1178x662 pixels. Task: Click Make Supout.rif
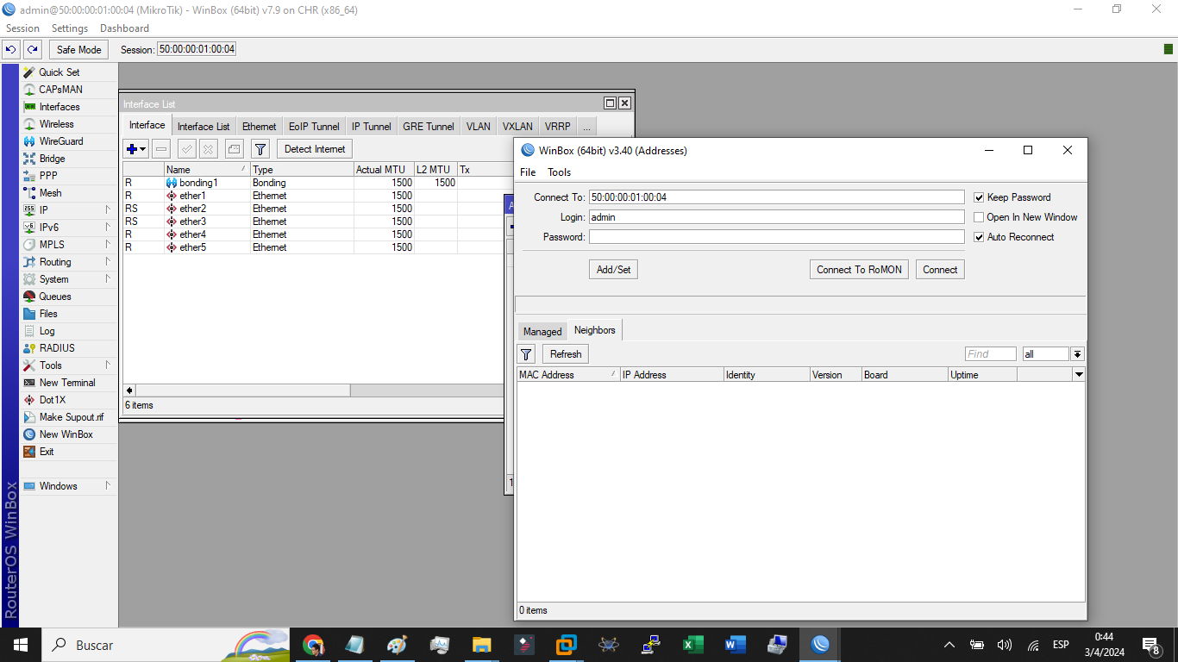[71, 417]
